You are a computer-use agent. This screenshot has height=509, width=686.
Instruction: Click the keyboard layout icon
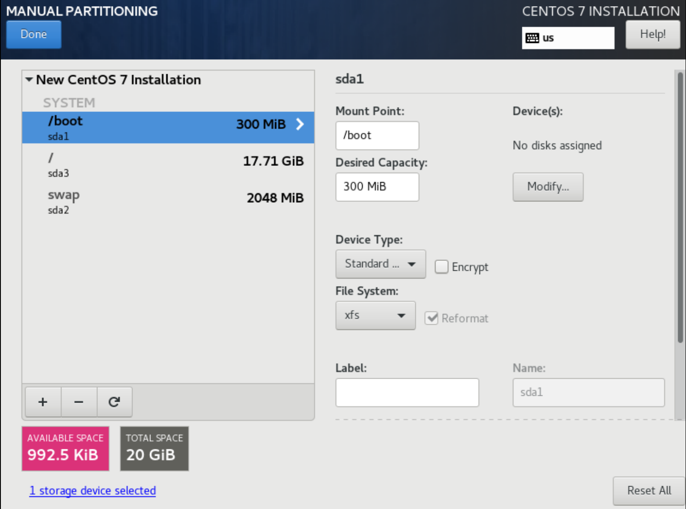[x=532, y=38]
